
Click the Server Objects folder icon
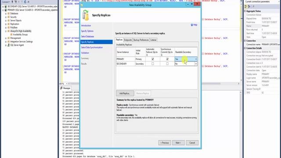[9, 21]
